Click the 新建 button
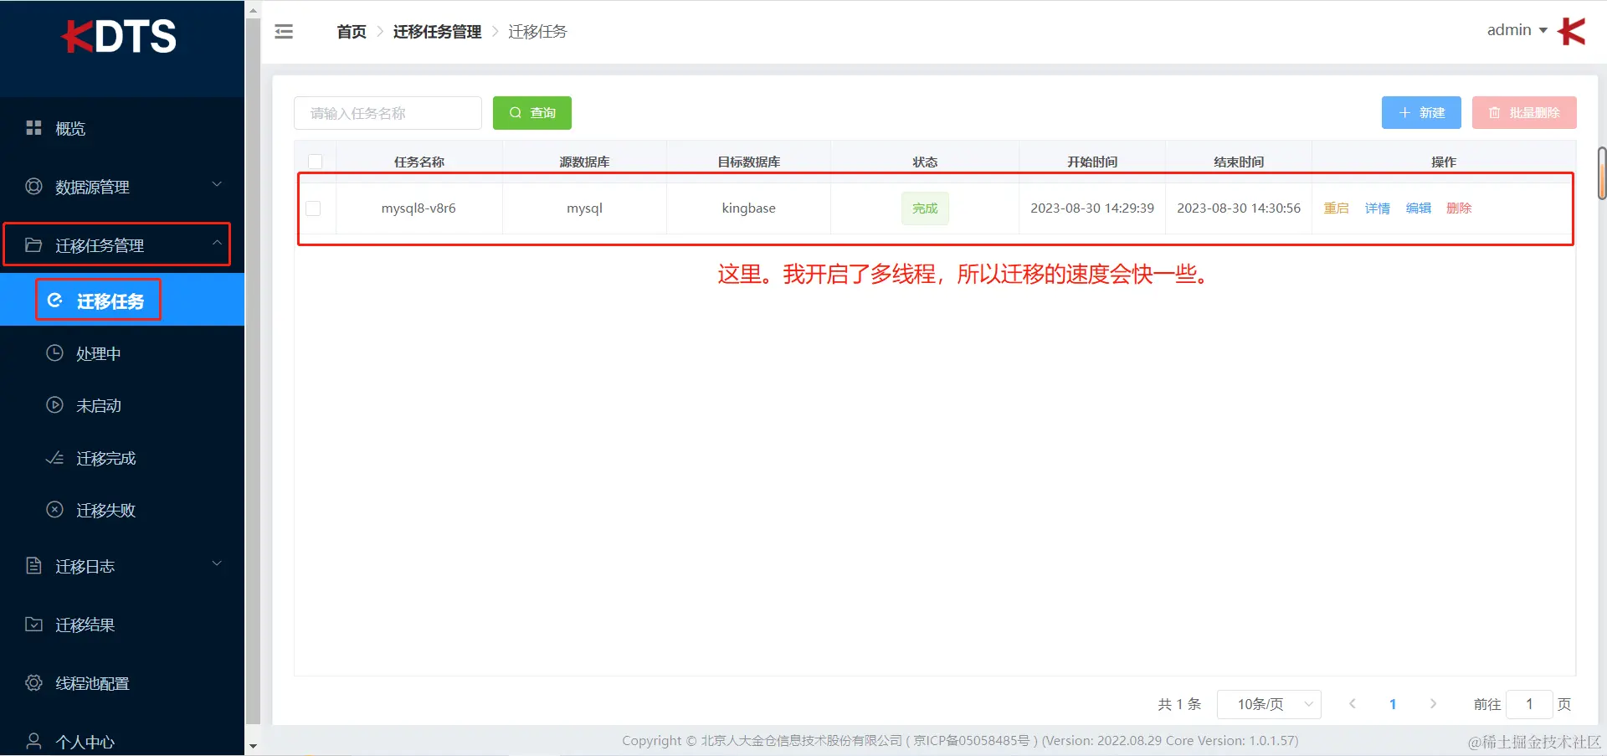This screenshot has width=1607, height=756. point(1421,113)
